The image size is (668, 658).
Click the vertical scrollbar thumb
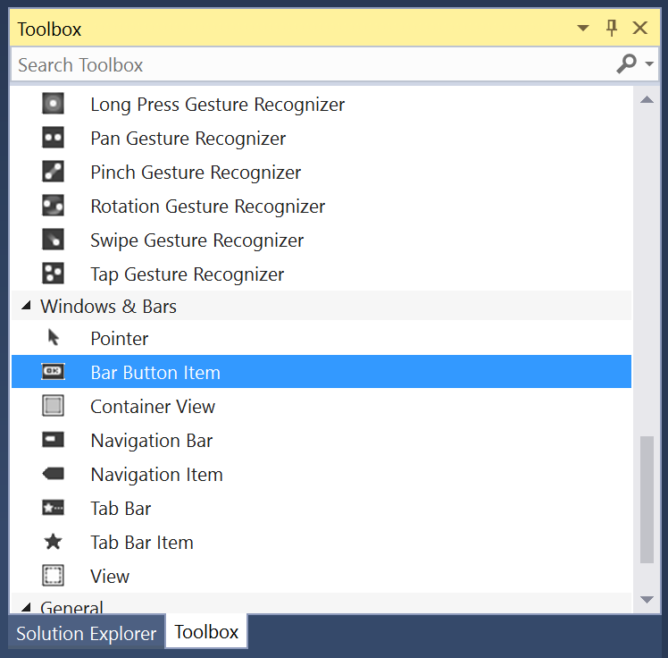647,500
